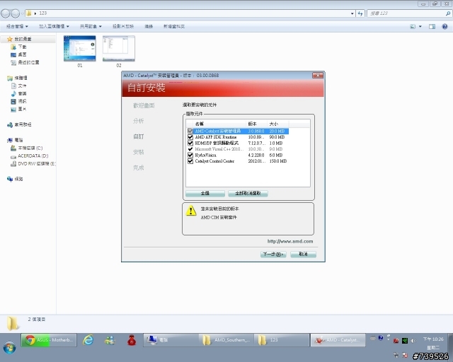This screenshot has width=453, height=362.
Task: Select ACERDATA (D:) drive
Action: pyautogui.click(x=33, y=156)
